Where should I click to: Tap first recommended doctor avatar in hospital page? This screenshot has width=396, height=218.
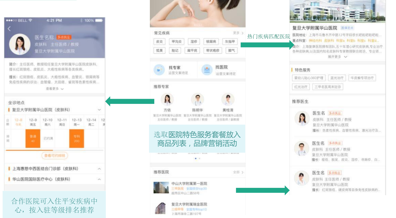(302, 118)
